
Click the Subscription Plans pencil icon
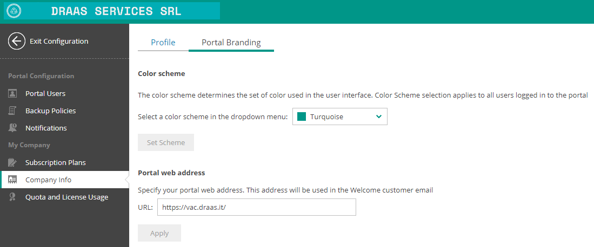(12, 163)
